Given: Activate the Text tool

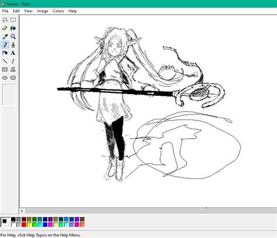Looking at the screenshot, I should pos(13,53).
